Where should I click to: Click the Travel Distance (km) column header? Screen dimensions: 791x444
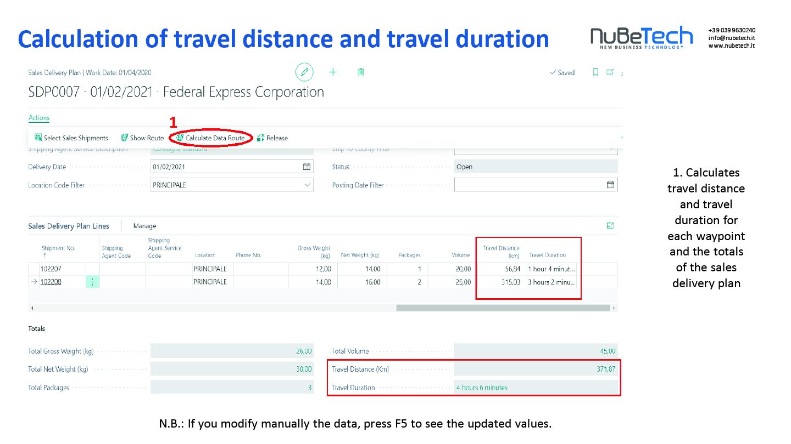pos(501,252)
